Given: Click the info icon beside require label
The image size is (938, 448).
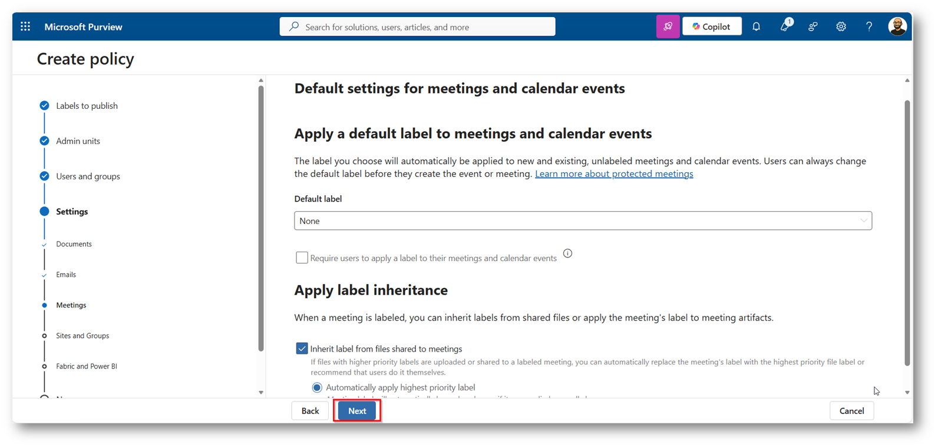Looking at the screenshot, I should (567, 253).
